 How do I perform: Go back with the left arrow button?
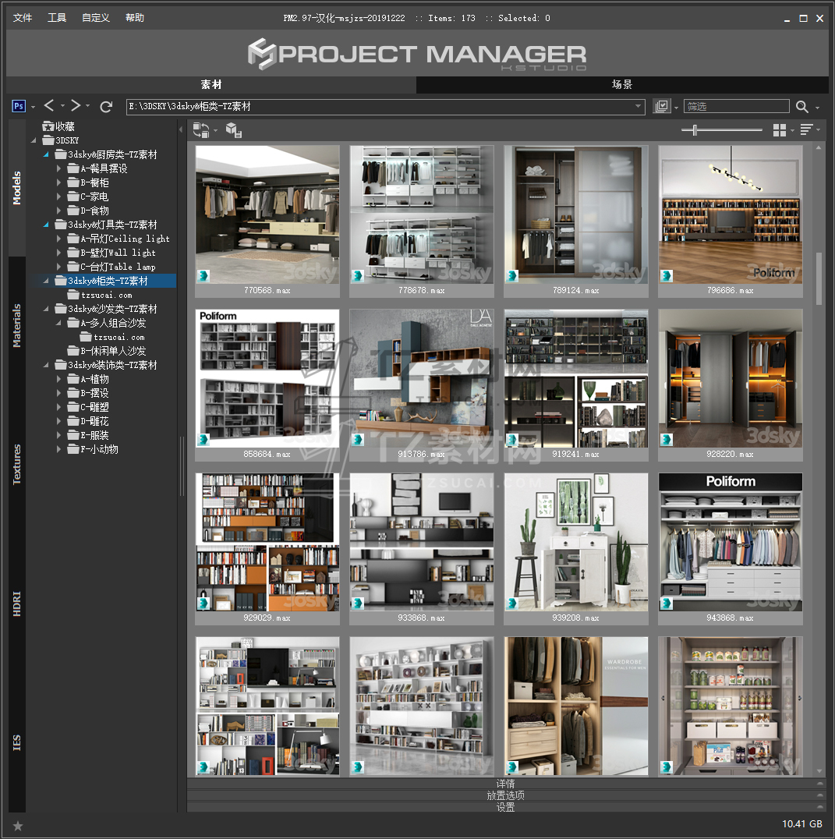49,106
